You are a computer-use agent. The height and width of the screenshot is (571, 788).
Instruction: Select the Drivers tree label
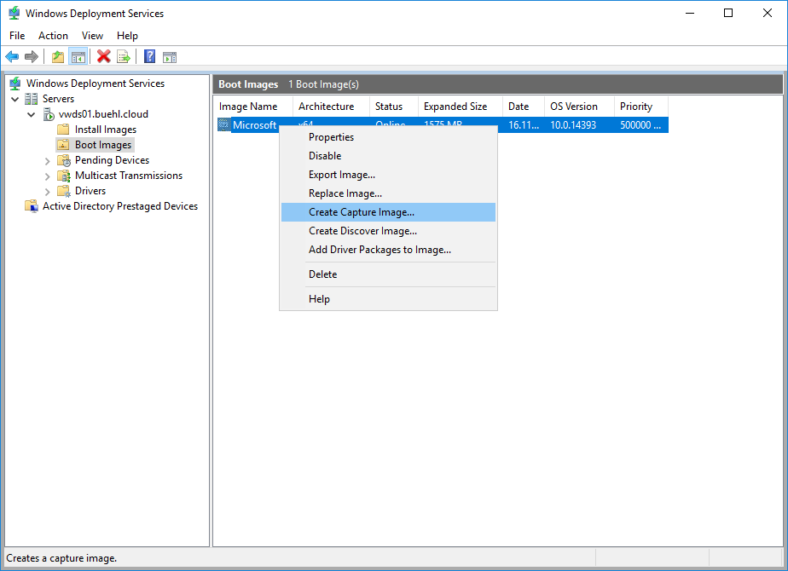(x=90, y=191)
